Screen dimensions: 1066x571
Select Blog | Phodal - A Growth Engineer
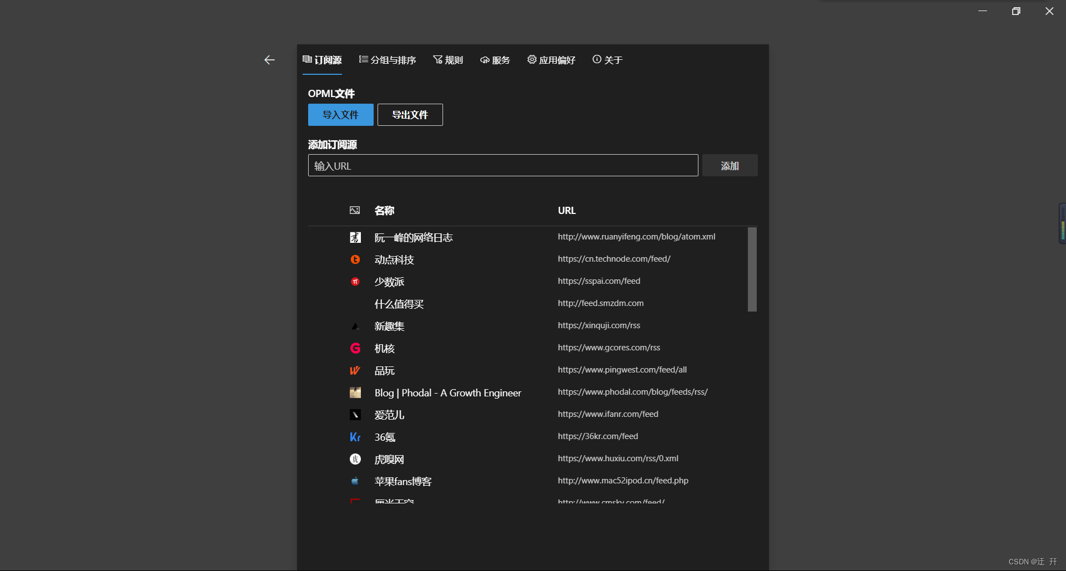click(448, 392)
